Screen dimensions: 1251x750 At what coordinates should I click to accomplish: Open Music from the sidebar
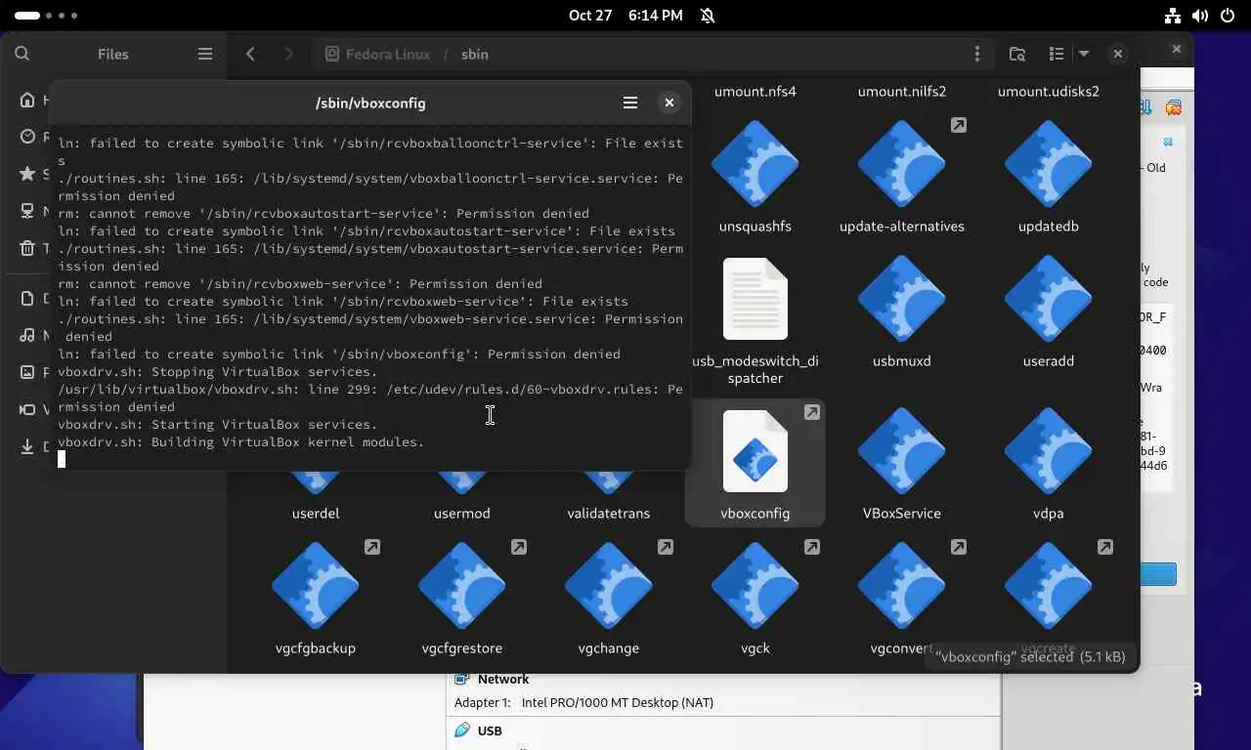[x=27, y=335]
